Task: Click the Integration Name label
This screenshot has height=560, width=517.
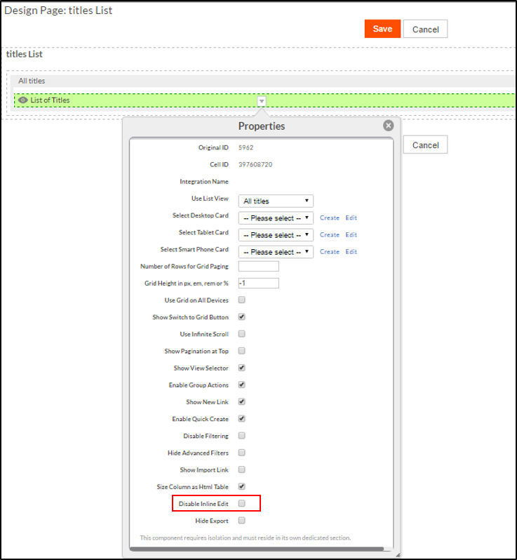Action: pos(204,182)
